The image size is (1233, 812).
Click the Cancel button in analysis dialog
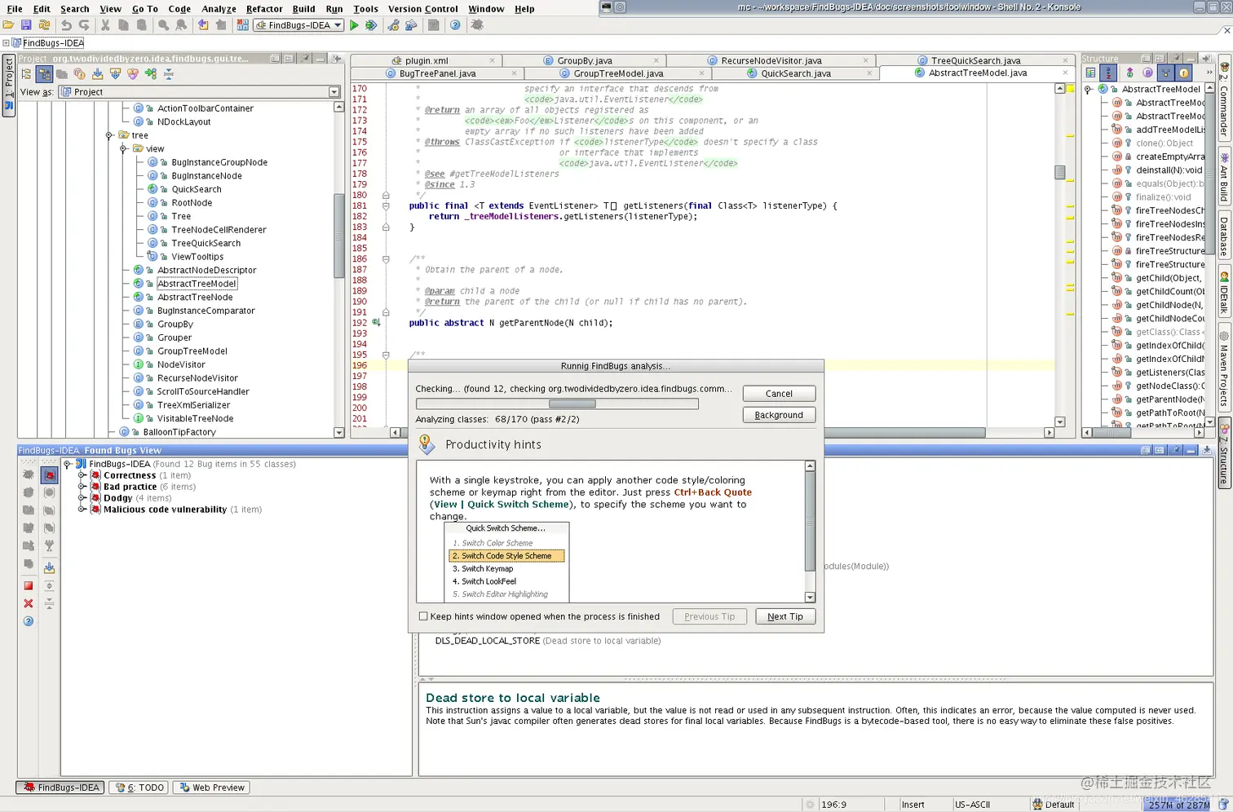tap(779, 394)
